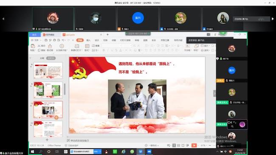The height and width of the screenshot is (155, 276).
Task: Open Task View on the taskbar
Action: point(57,152)
